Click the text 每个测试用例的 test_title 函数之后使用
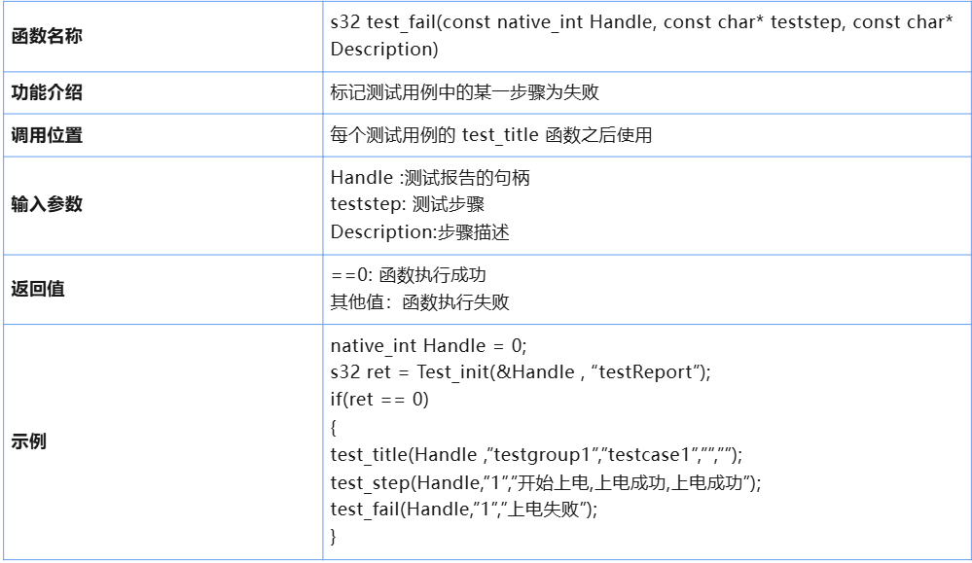Screen dimensions: 972x563 click(491, 135)
